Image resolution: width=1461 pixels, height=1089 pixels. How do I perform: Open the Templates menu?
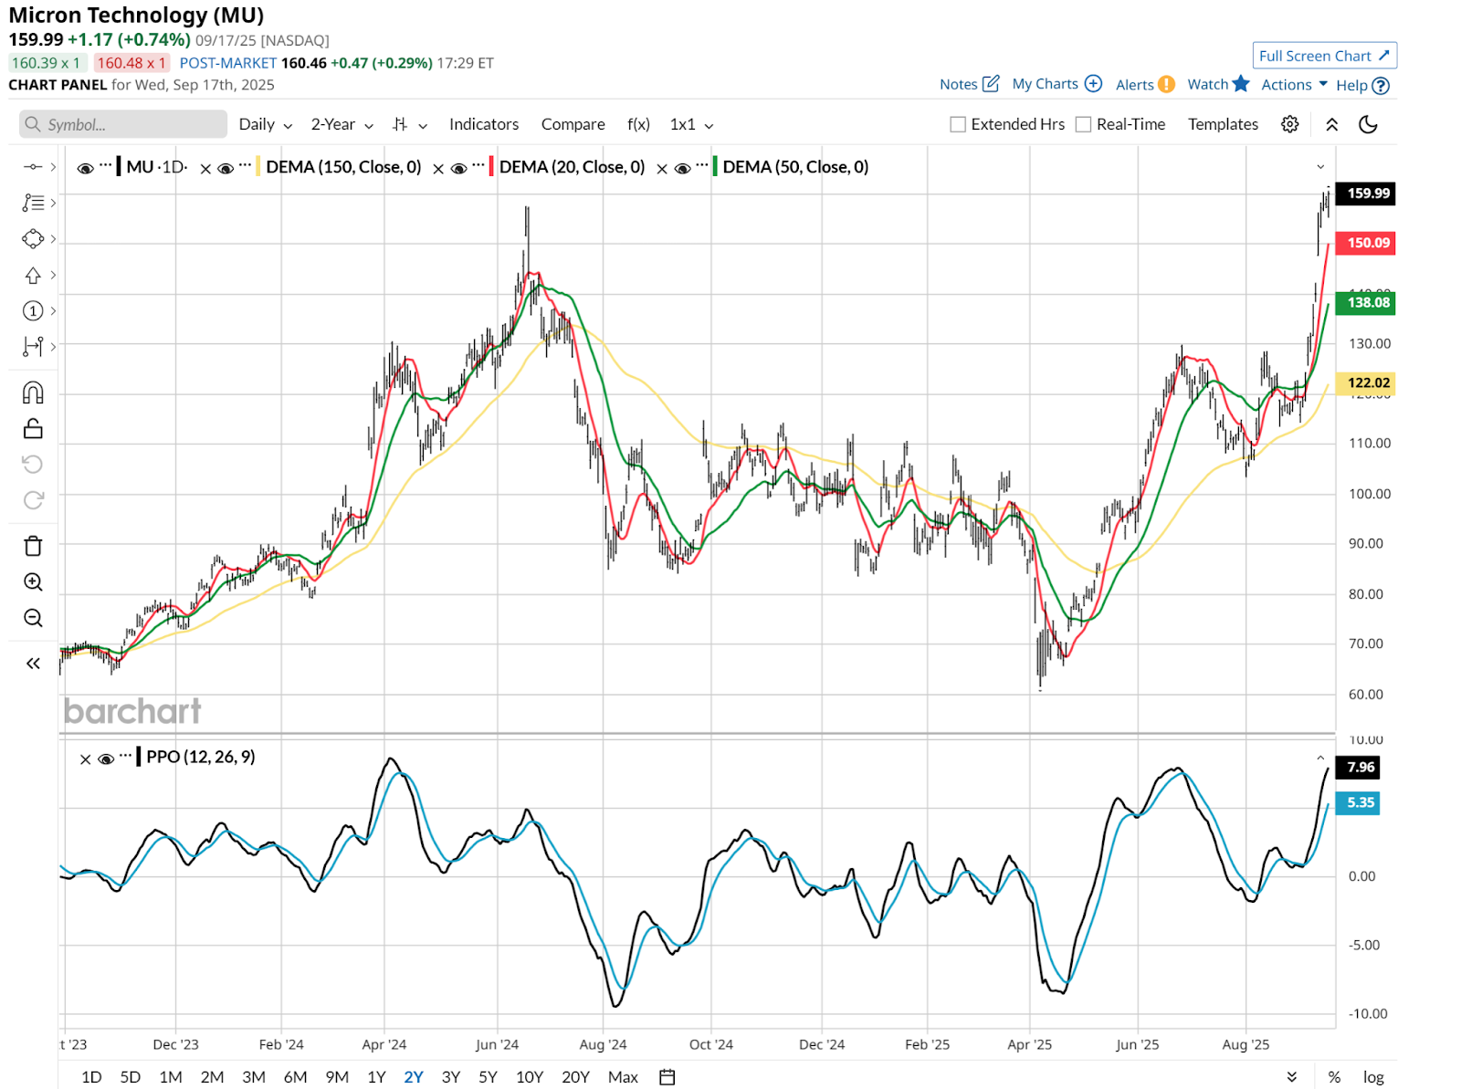point(1223,124)
